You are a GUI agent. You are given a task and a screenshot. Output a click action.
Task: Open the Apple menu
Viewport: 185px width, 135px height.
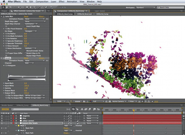click(x=4, y=1)
